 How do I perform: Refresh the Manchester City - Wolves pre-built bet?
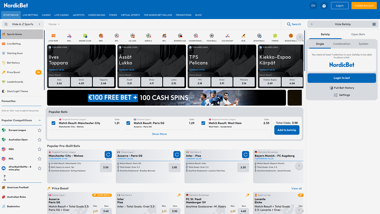click(108, 155)
